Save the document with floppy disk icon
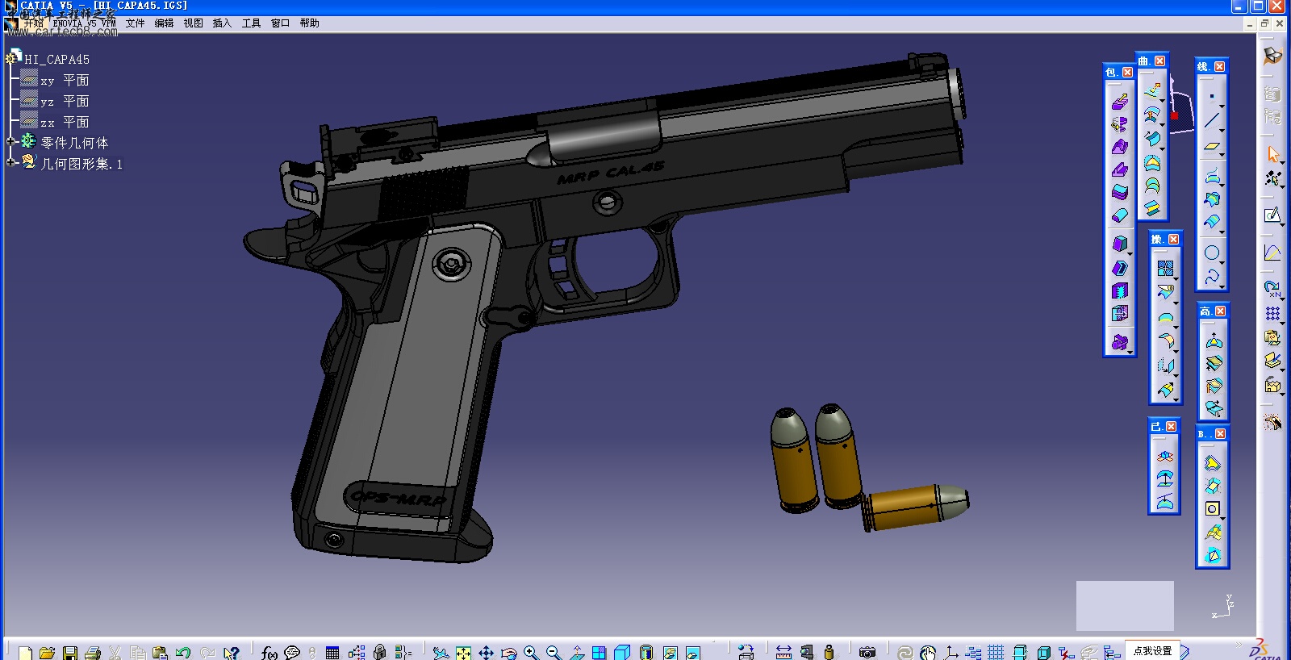This screenshot has width=1291, height=660. (69, 653)
